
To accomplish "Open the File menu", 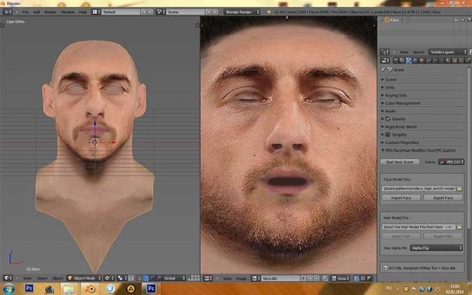I will point(25,12).
